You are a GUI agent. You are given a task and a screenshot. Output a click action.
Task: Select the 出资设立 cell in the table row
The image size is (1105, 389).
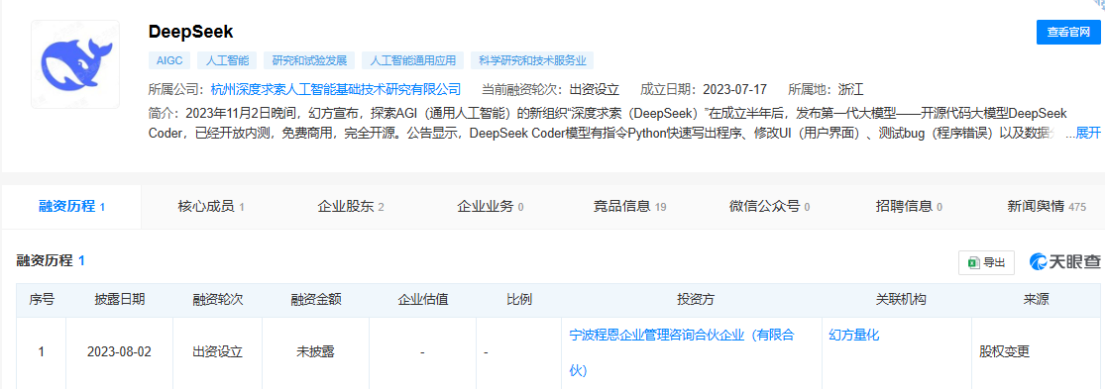coord(218,352)
